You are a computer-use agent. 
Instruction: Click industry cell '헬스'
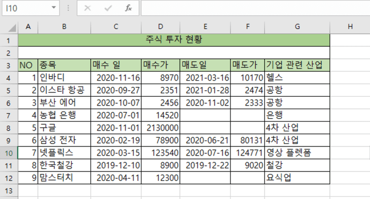coord(297,78)
